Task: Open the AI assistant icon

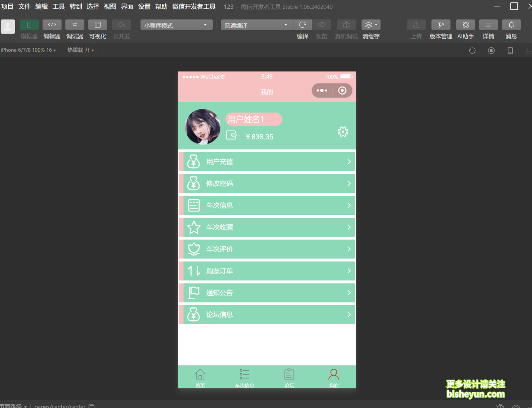Action: click(465, 25)
